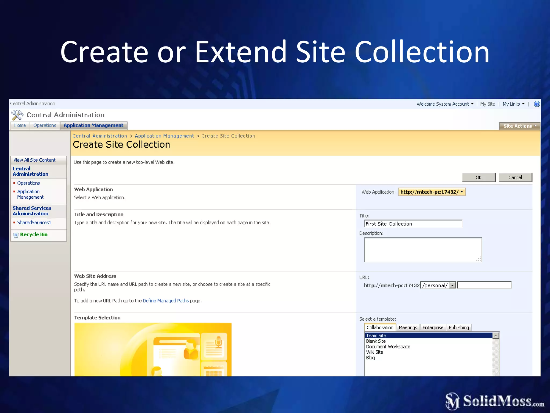550x413 pixels.
Task: Click the Title input field
Action: point(413,224)
